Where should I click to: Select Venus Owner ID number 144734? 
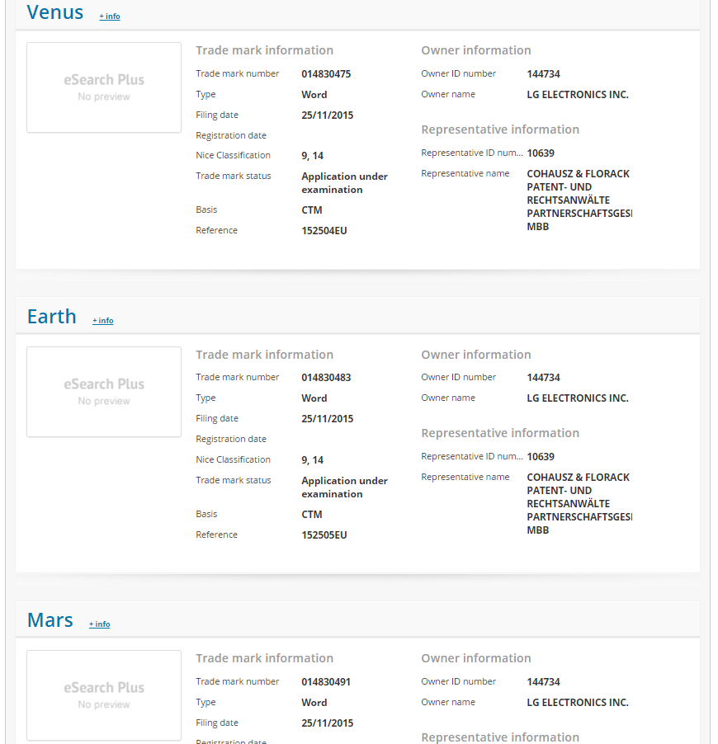[544, 74]
